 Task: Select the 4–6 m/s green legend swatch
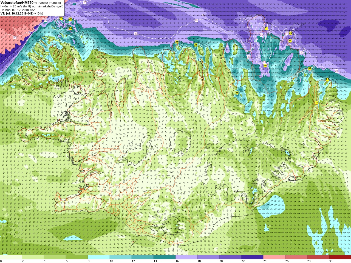point(55,257)
